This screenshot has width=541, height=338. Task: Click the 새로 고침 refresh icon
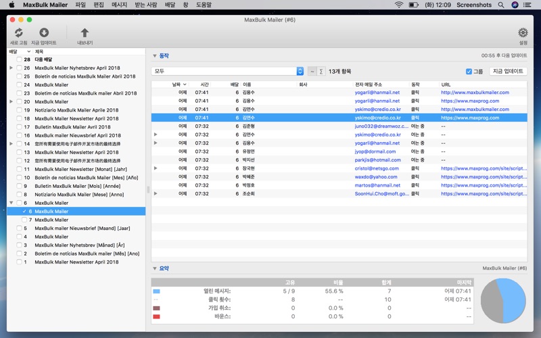[19, 32]
